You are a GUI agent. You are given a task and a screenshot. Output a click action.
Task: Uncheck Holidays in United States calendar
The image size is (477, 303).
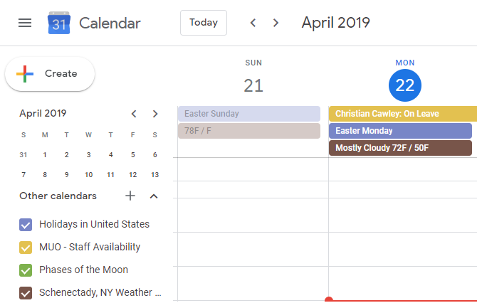point(26,225)
